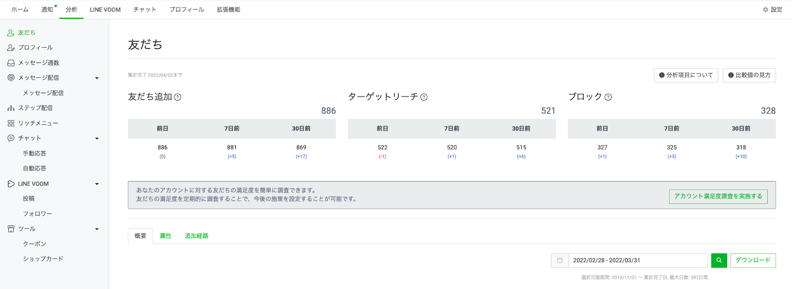Click the ダウンロード button

click(x=753, y=260)
